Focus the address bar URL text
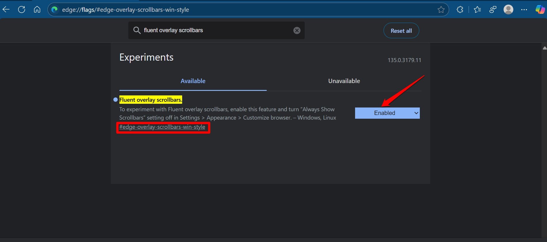Viewport: 547px width, 242px height. 125,10
